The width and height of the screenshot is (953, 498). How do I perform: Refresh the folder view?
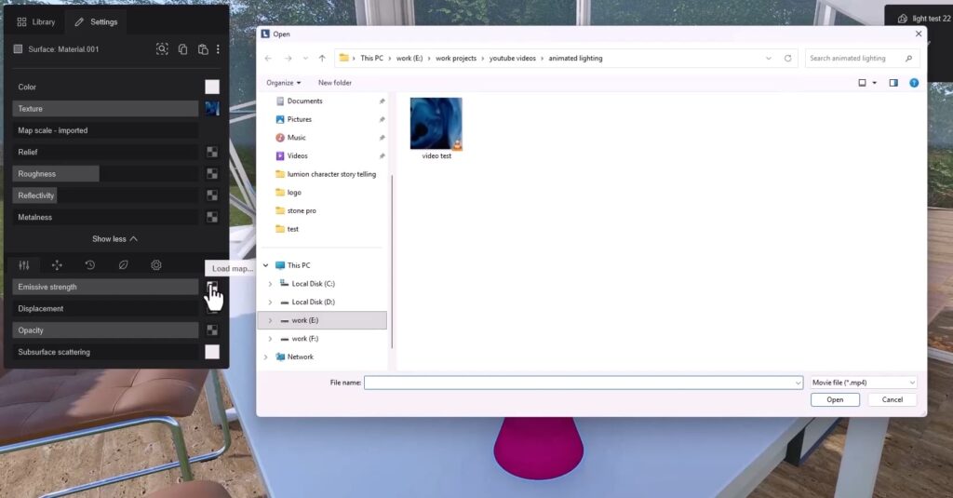tap(787, 59)
